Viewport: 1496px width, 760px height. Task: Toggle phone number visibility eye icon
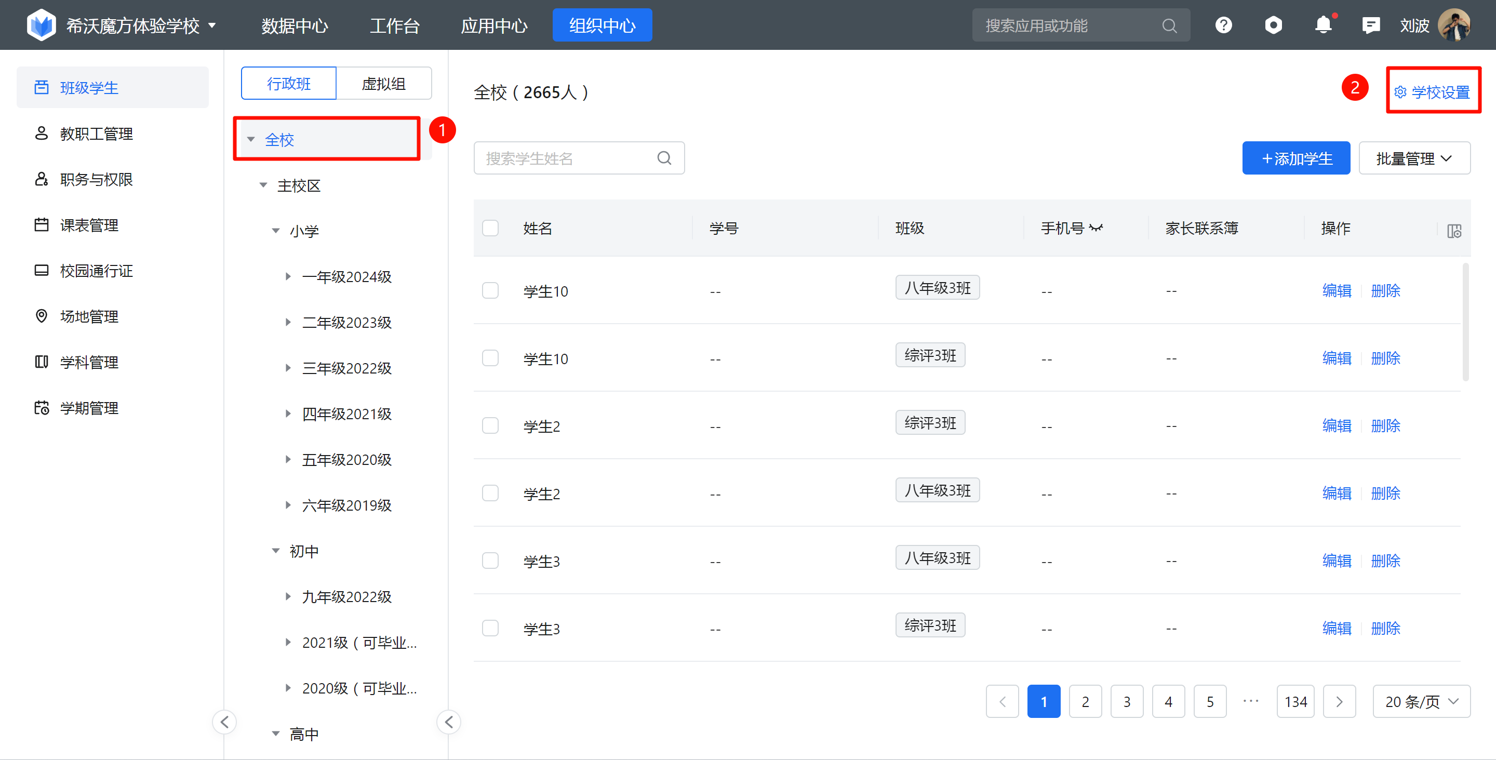1096,228
